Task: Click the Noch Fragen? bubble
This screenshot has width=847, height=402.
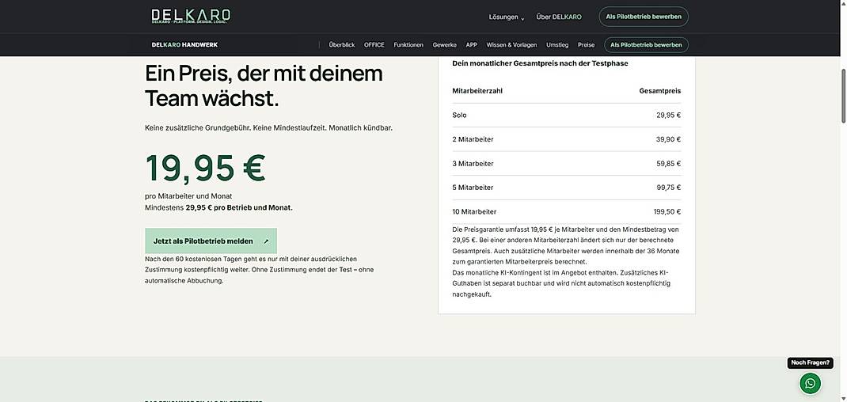Action: pos(810,362)
